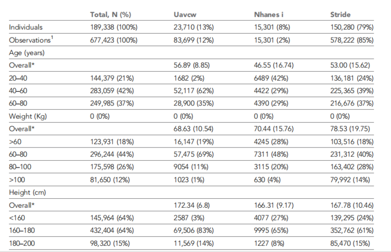Click the 172.34 (6.8) overall height value

click(192, 204)
